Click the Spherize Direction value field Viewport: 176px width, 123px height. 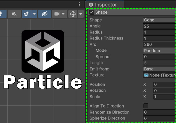pyautogui.click(x=159, y=118)
